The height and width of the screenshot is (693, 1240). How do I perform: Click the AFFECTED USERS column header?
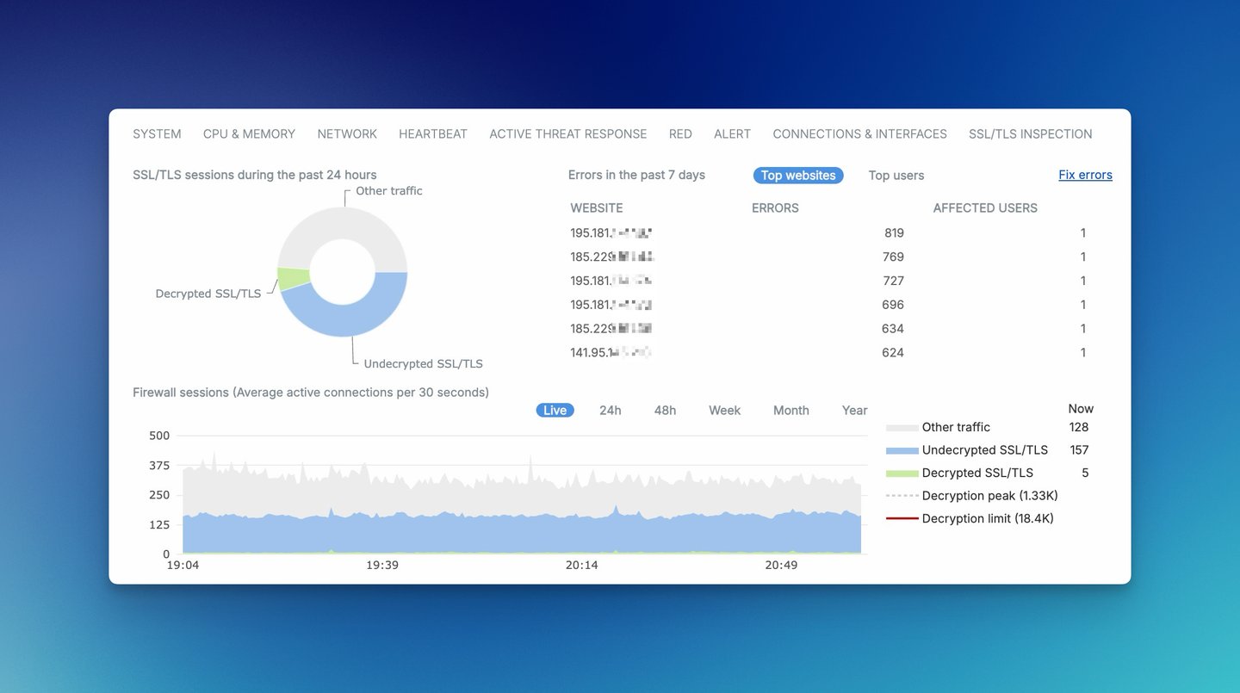(x=985, y=208)
